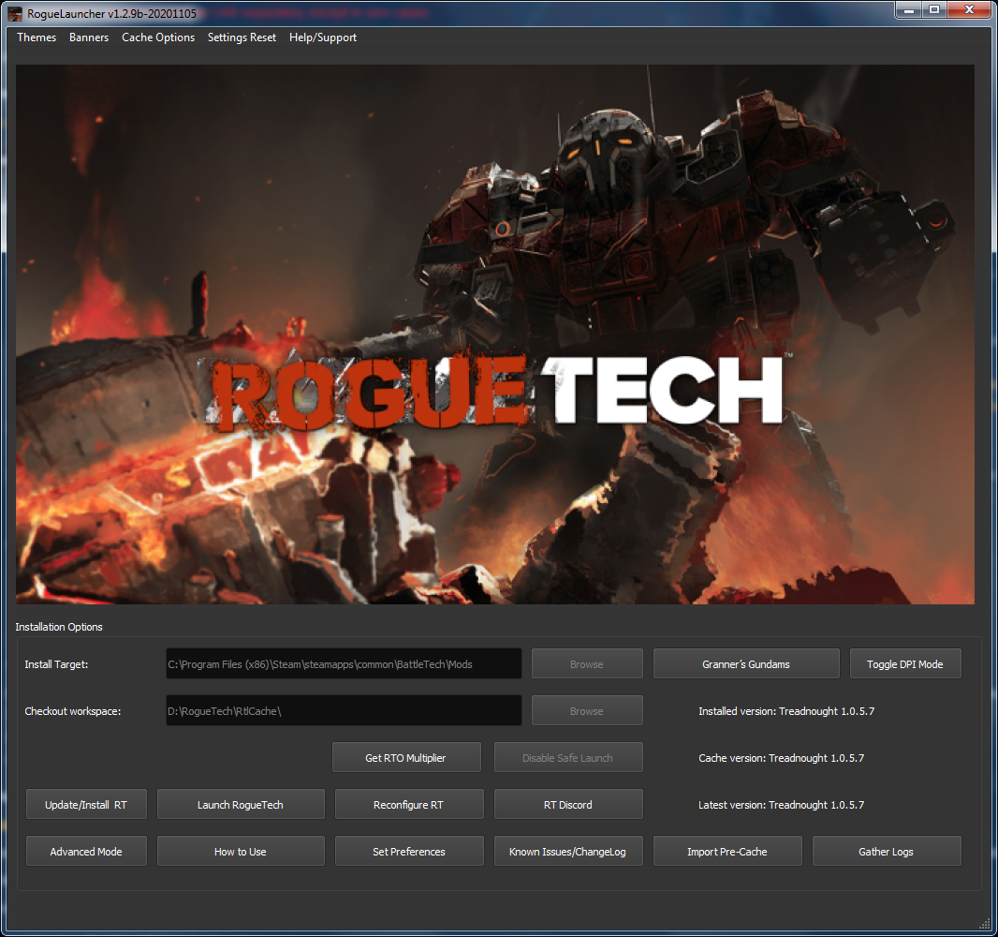Screen dimensions: 998x937
Task: Open Granner's Gundams
Action: pyautogui.click(x=746, y=663)
